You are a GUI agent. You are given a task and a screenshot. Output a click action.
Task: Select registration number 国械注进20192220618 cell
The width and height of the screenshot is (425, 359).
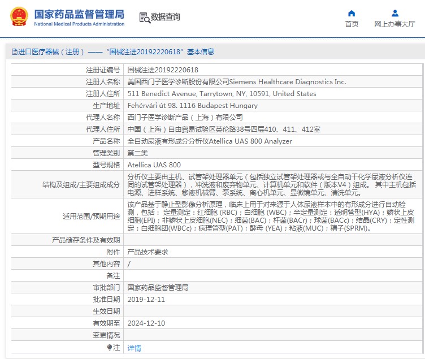coord(163,70)
